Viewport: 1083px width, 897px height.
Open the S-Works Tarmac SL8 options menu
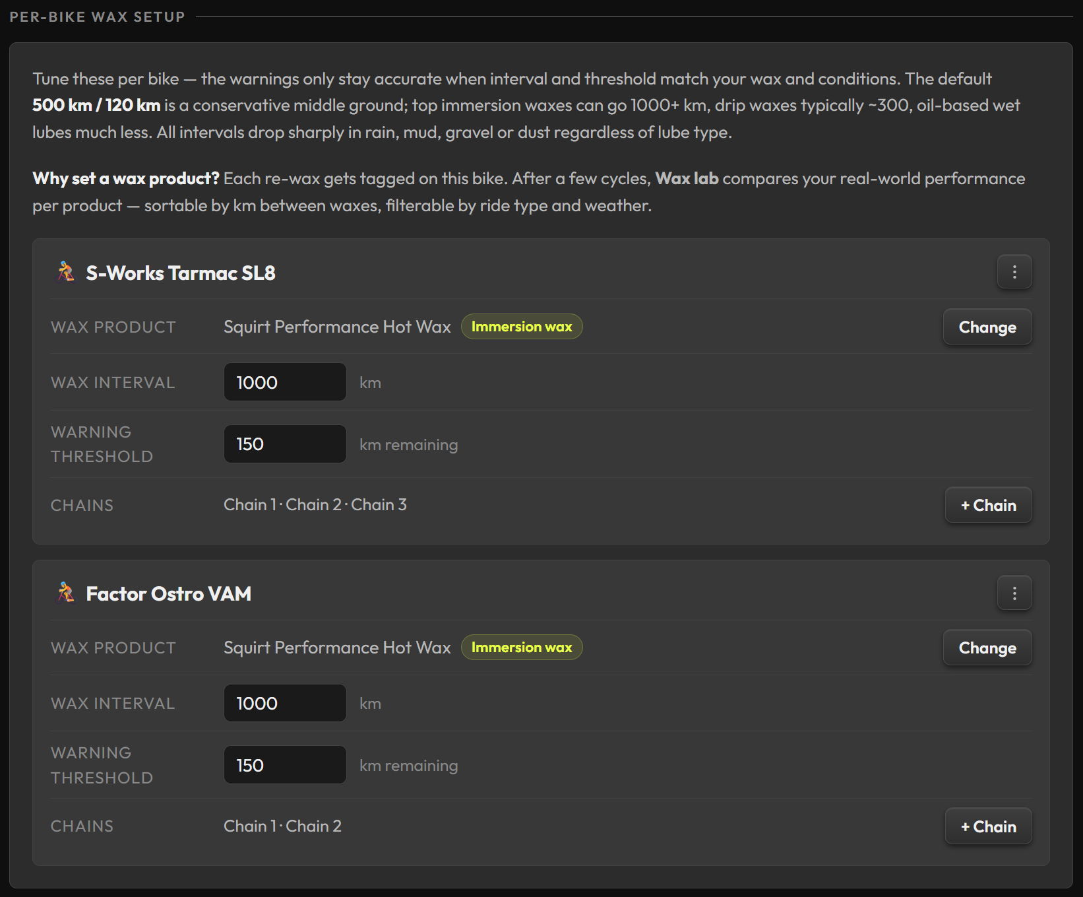click(x=1014, y=272)
